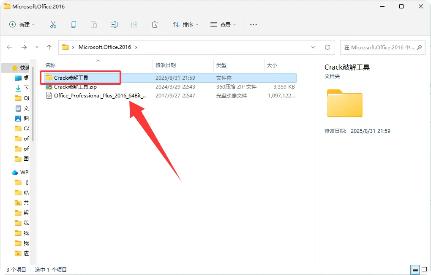The image size is (431, 275).
Task: Refresh the current folder view
Action: coord(327,47)
